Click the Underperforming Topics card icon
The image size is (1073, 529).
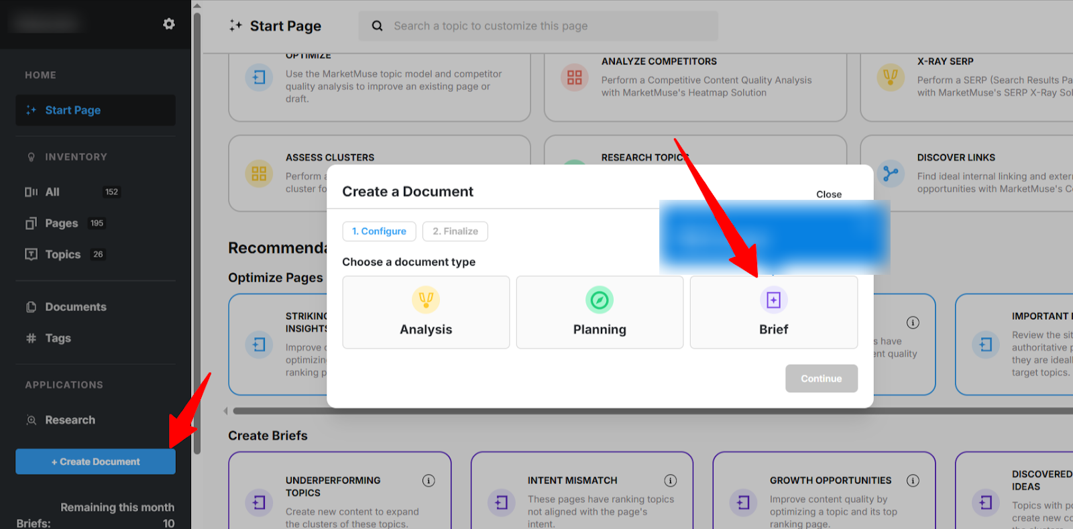259,502
